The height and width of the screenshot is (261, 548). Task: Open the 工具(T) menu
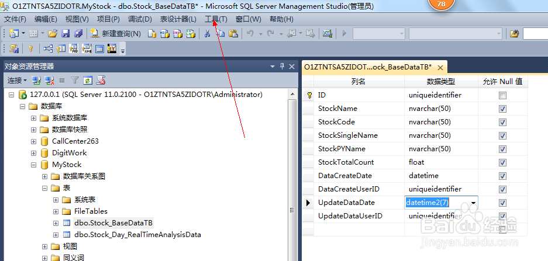216,19
